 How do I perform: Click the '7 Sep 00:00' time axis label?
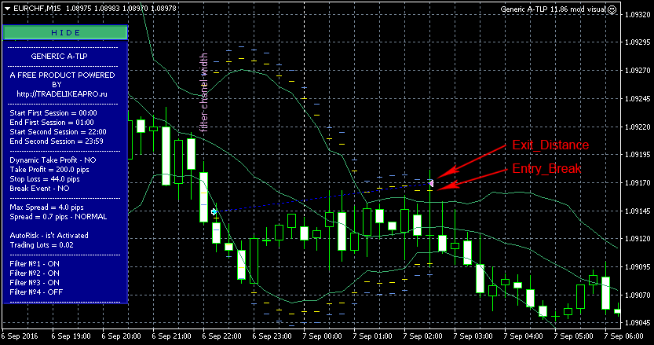pos(323,336)
